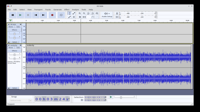Open Effects for '00 bbb' track

[14, 30]
